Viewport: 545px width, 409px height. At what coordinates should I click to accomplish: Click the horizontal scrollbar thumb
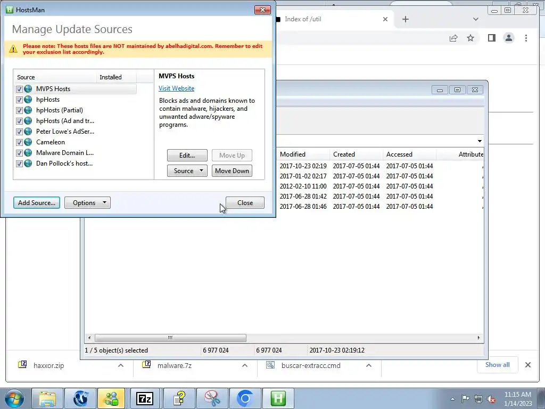(170, 338)
